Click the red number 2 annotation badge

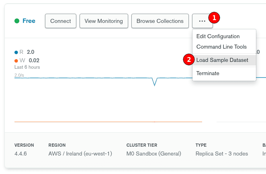click(188, 60)
